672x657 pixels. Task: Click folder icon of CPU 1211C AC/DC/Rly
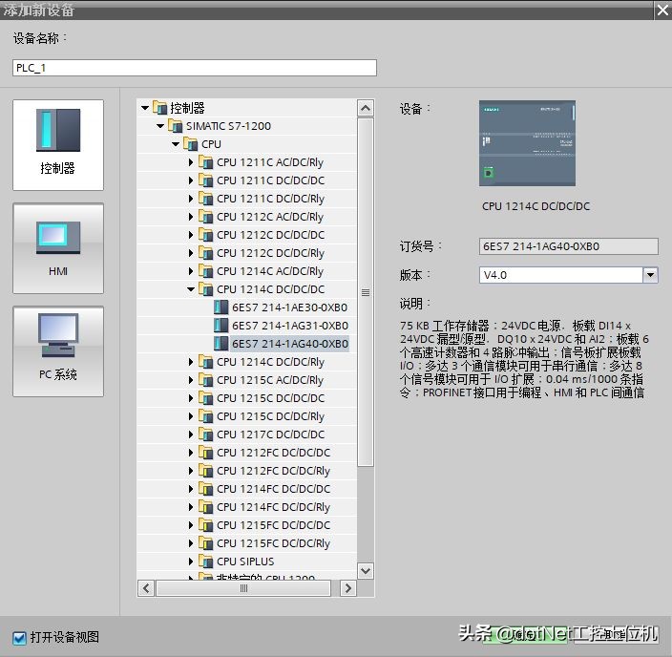tap(206, 162)
